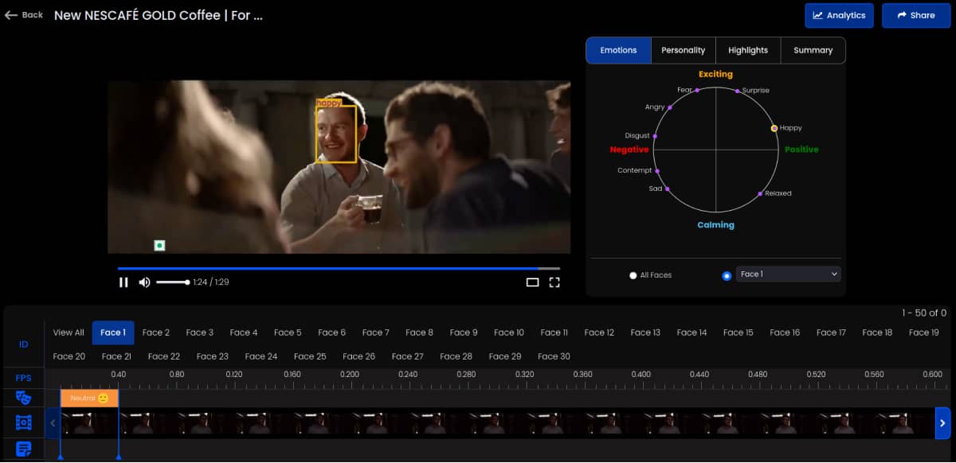
Task: Click the notes transcript icon in sidebar
Action: 23,449
